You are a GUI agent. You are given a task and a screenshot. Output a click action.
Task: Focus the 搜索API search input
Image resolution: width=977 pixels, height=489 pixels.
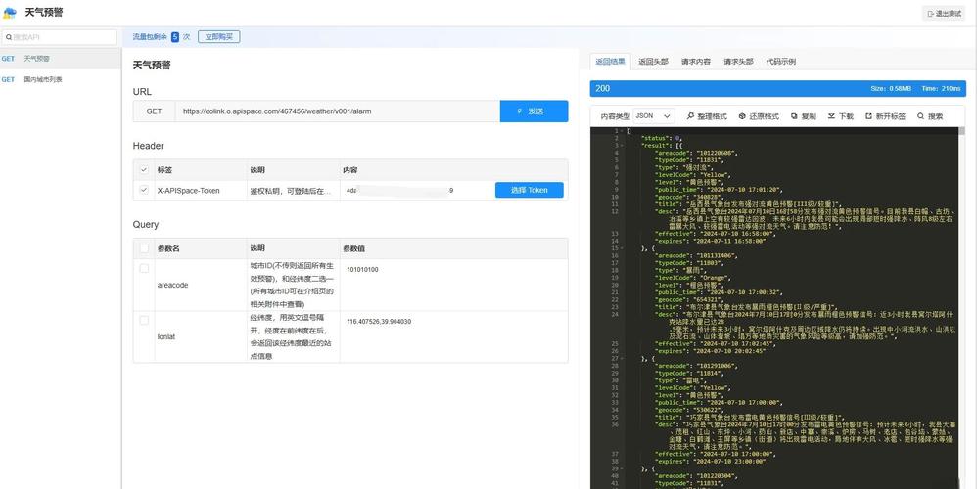pos(59,37)
